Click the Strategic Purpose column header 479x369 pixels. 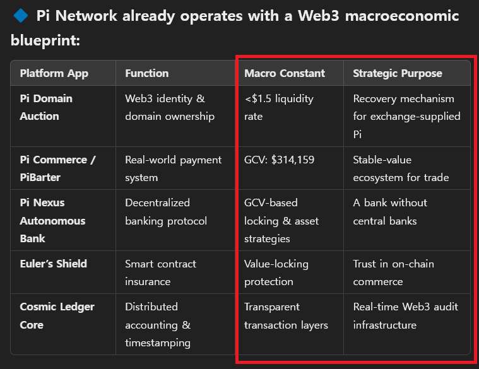398,73
